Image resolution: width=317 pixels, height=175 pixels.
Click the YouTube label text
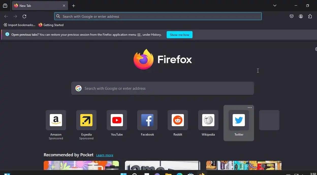click(x=117, y=135)
